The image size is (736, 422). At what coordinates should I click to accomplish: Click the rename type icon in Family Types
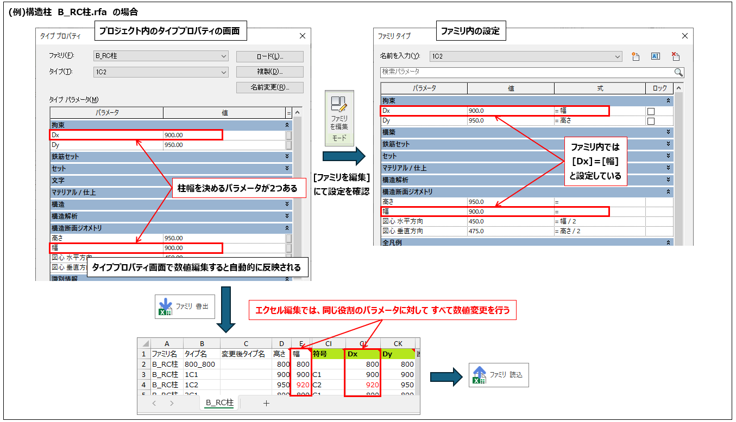click(655, 56)
